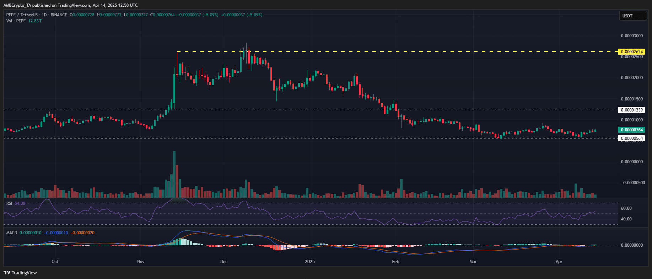Click the Mar date marker on timeline

point(473,262)
